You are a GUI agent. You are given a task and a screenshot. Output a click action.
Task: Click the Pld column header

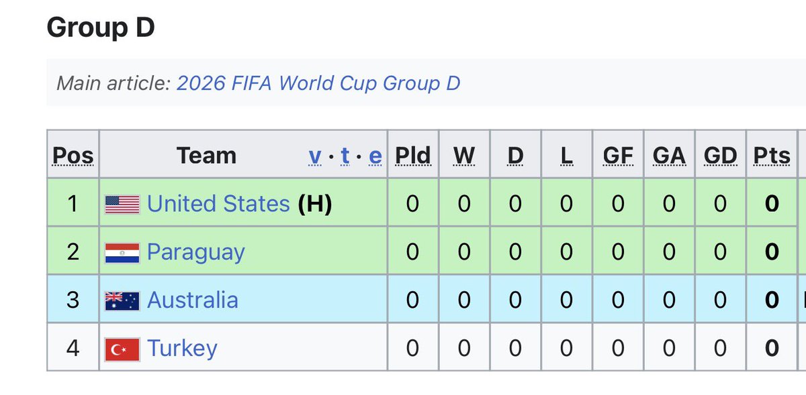coord(412,156)
